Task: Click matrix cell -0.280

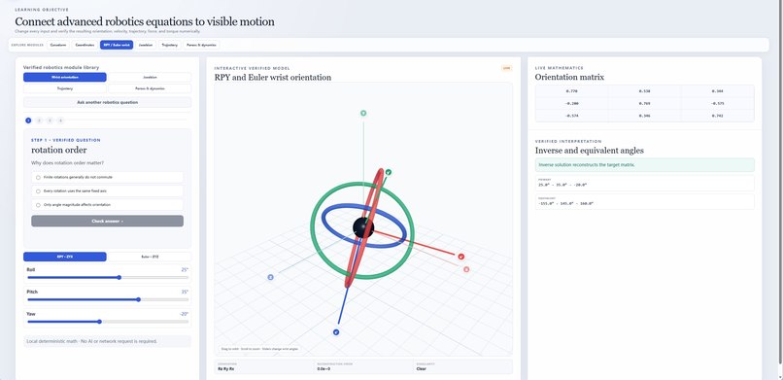Action: (x=572, y=103)
